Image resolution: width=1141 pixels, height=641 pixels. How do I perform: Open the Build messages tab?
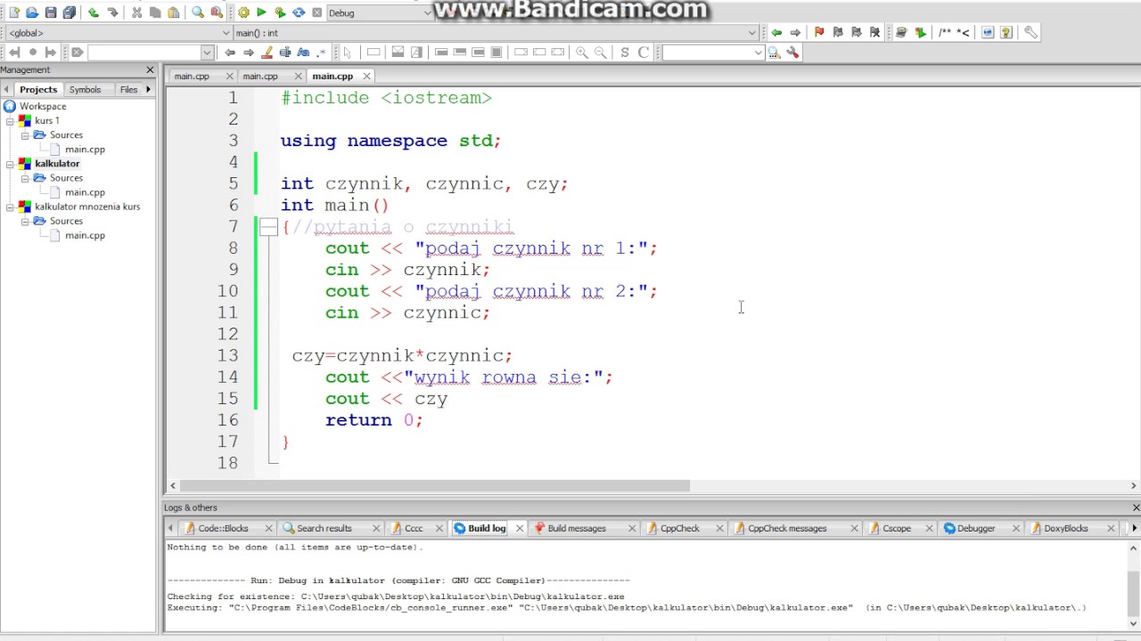(x=577, y=528)
